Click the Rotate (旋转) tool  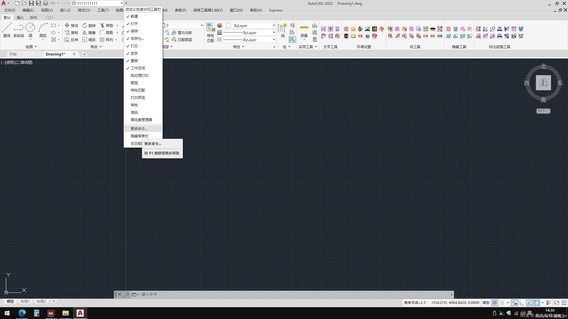(89, 26)
